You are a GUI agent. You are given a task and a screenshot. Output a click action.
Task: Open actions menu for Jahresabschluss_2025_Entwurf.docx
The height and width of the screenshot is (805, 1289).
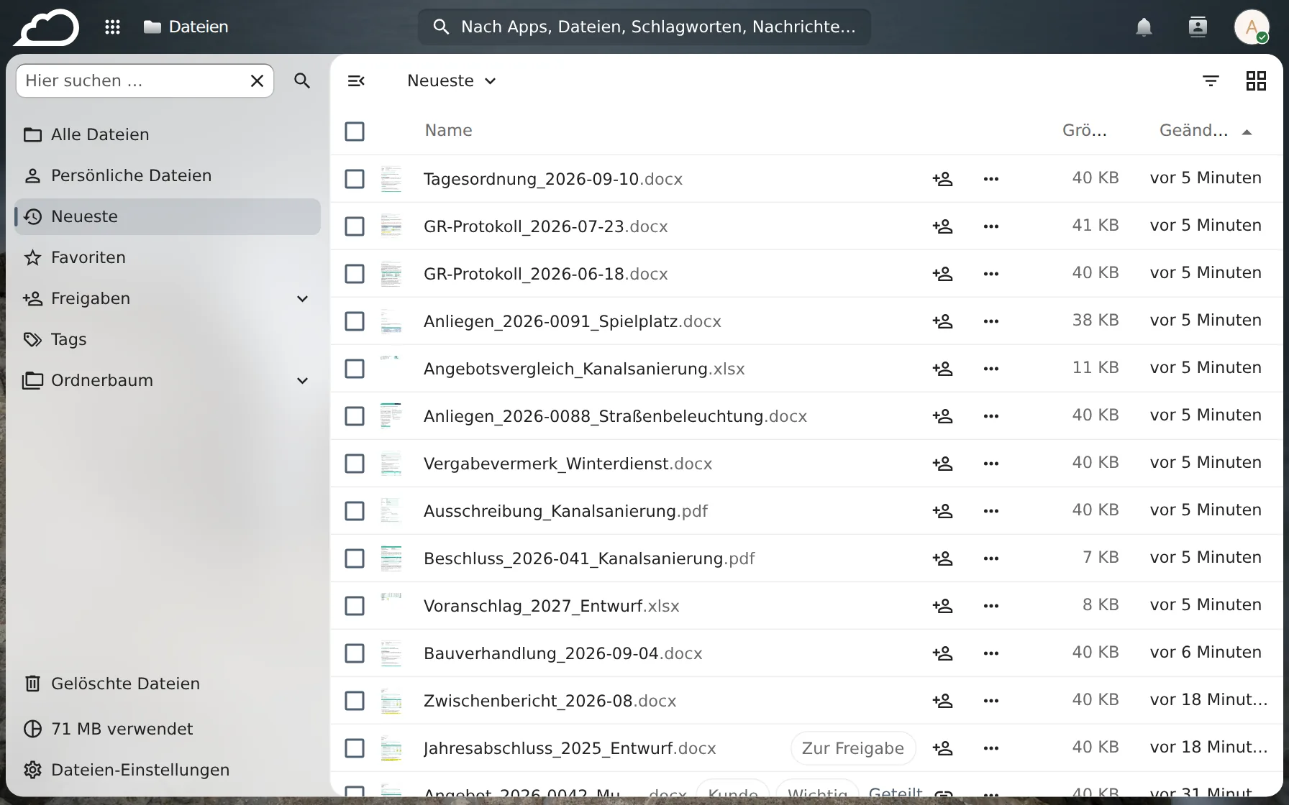click(991, 747)
